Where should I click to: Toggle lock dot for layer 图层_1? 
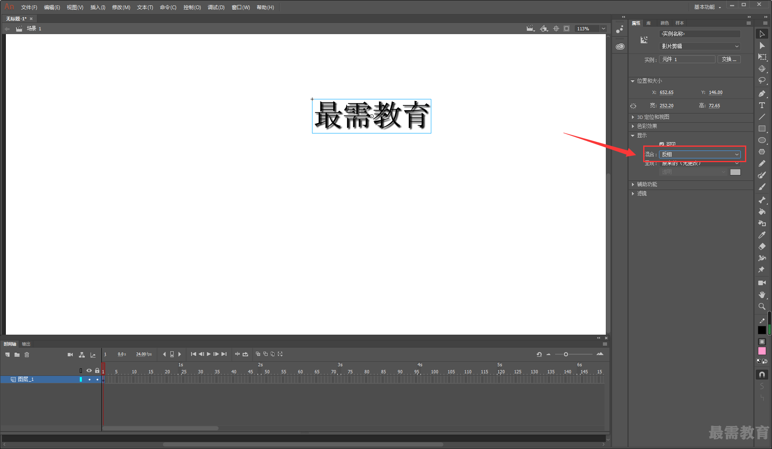(x=97, y=380)
